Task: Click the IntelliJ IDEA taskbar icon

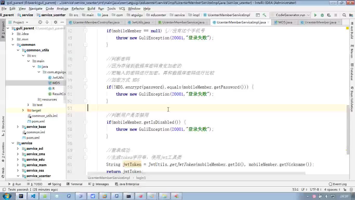Action: tap(21, 196)
